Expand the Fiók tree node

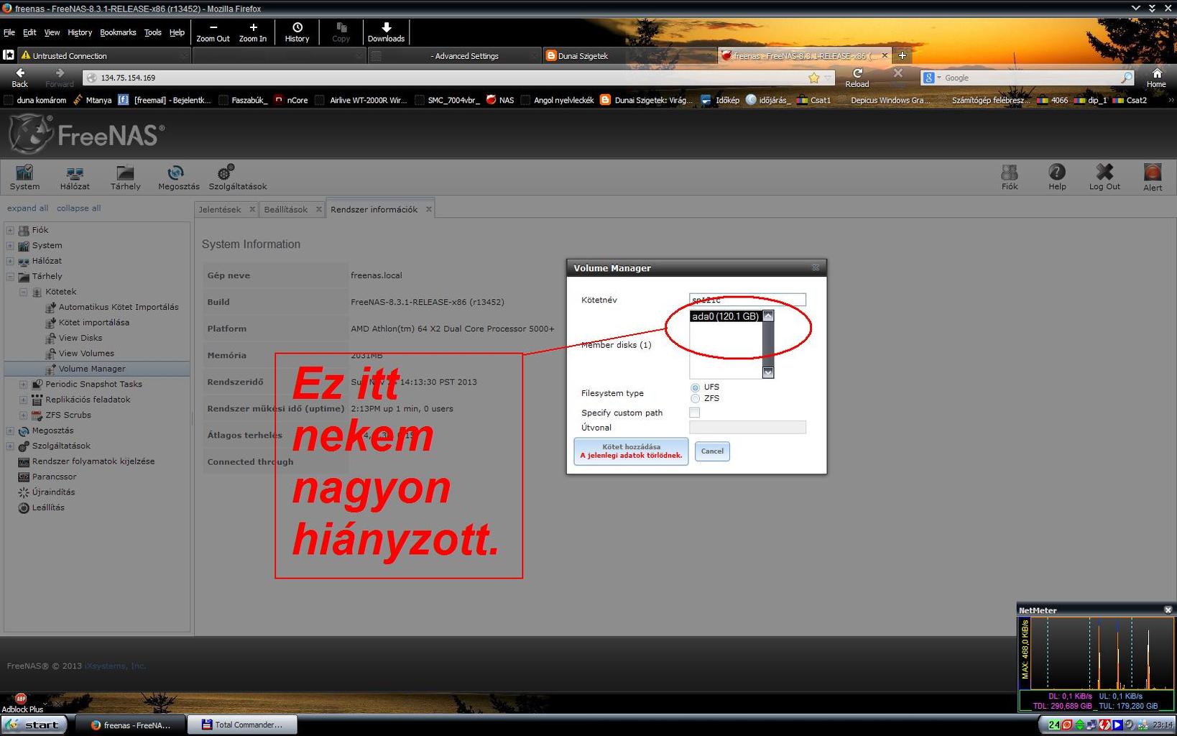click(x=10, y=230)
